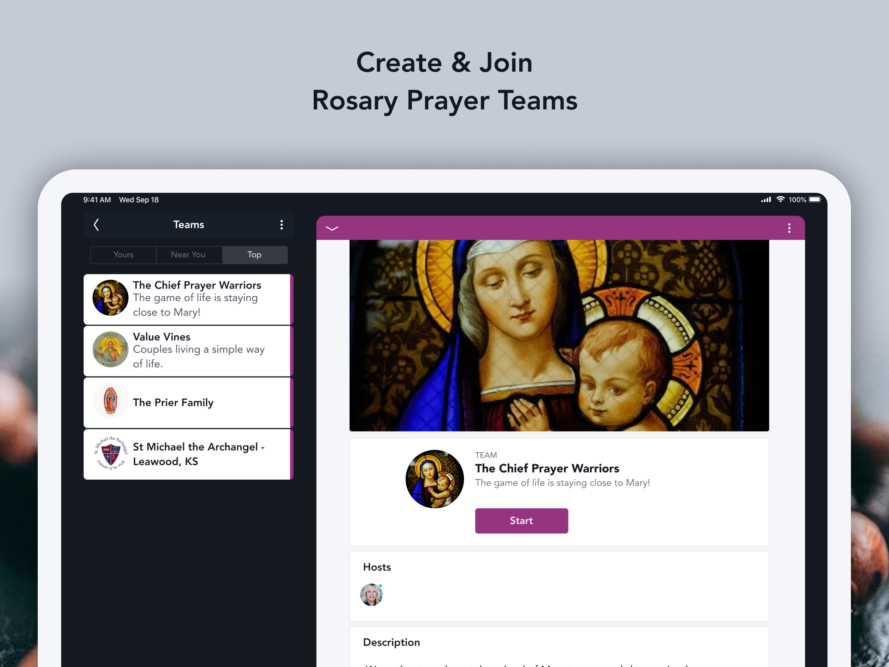
Task: Click the 100% battery percentage text
Action: pos(797,200)
